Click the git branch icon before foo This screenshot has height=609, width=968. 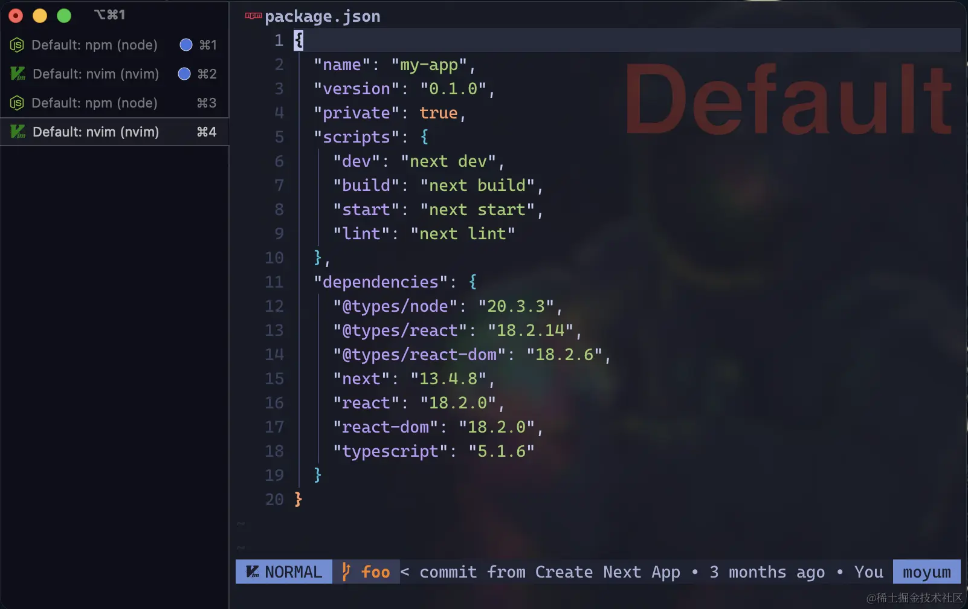(346, 572)
